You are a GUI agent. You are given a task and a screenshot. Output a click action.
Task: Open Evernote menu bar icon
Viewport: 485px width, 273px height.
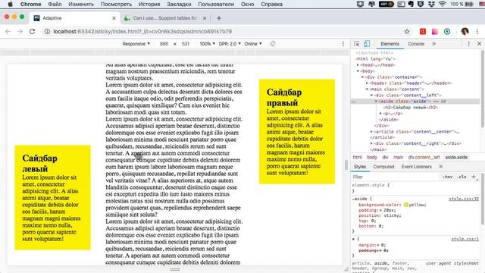pyautogui.click(x=411, y=4)
